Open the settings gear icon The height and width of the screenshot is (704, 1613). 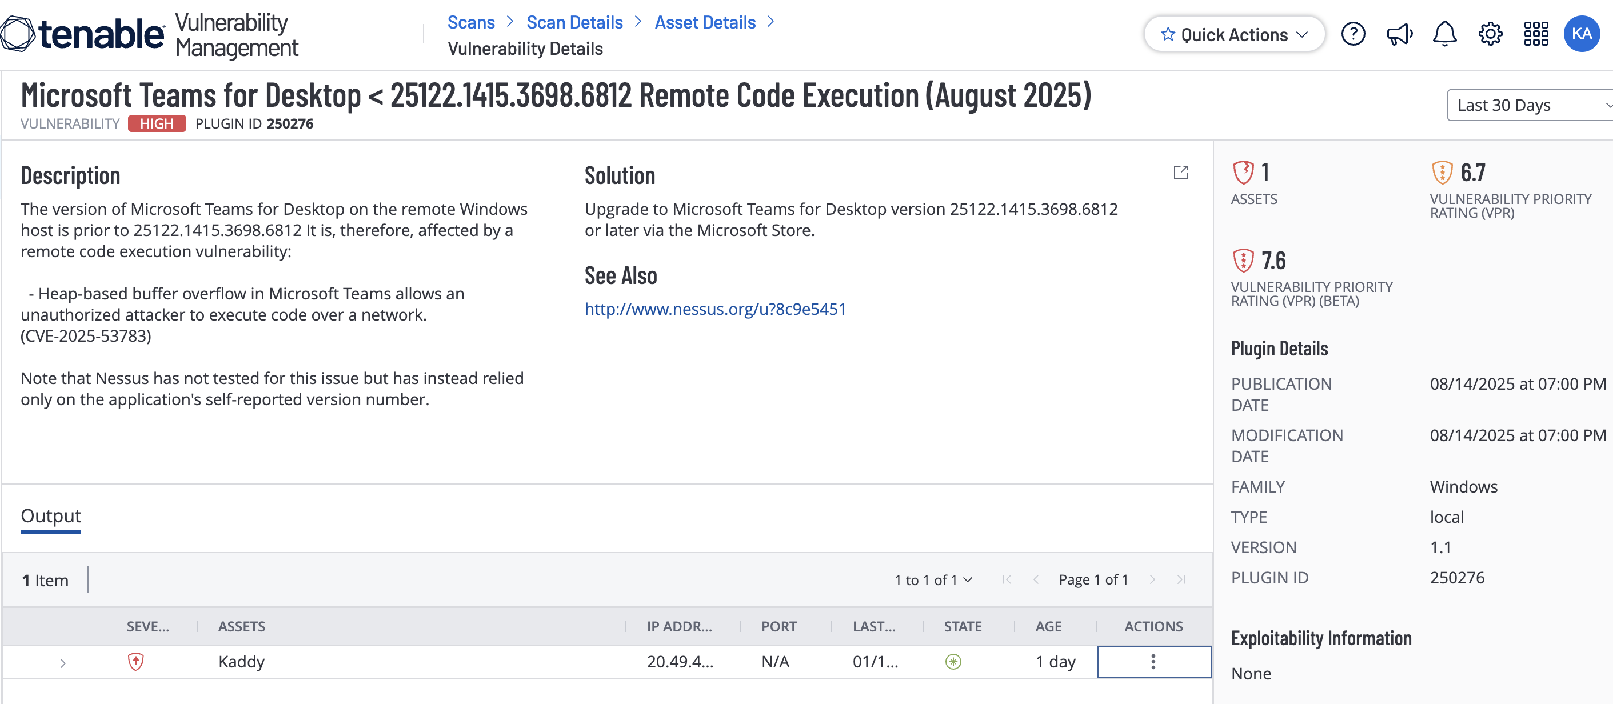click(x=1490, y=34)
